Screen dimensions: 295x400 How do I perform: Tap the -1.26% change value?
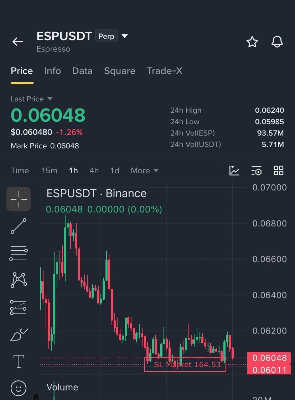pos(69,132)
